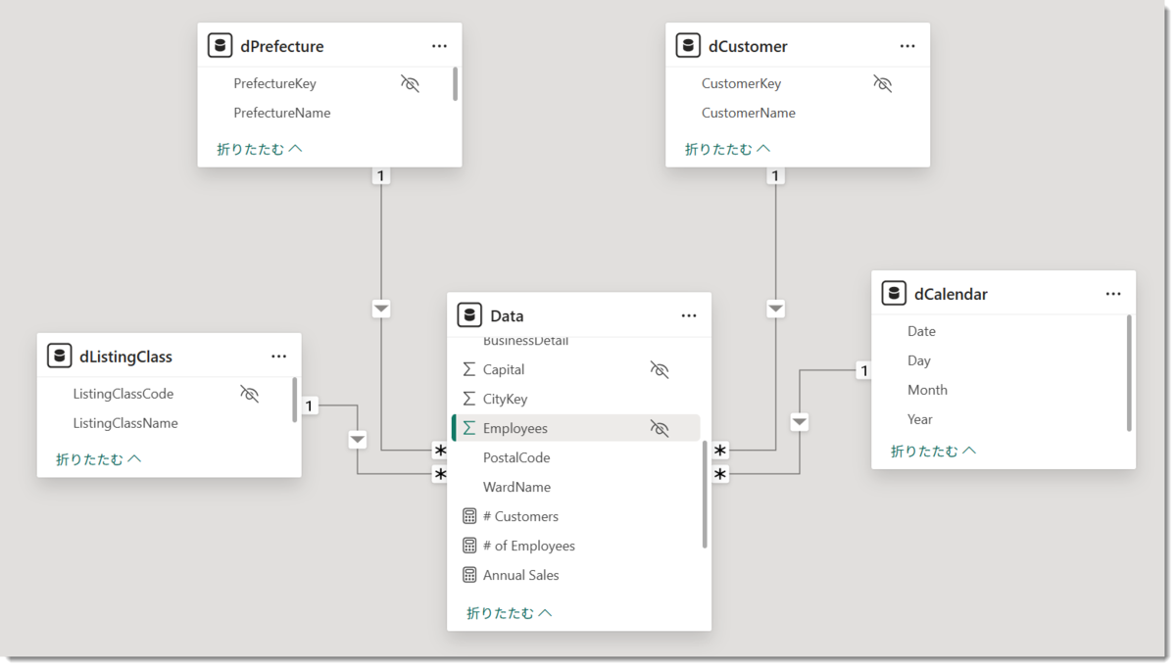Viewport: 1176px width, 668px height.
Task: Collapse the dCalendar table fields
Action: (933, 451)
